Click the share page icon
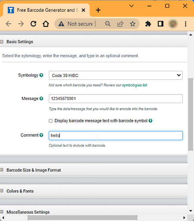Viewport: 194px width, 221px height. pos(120,24)
